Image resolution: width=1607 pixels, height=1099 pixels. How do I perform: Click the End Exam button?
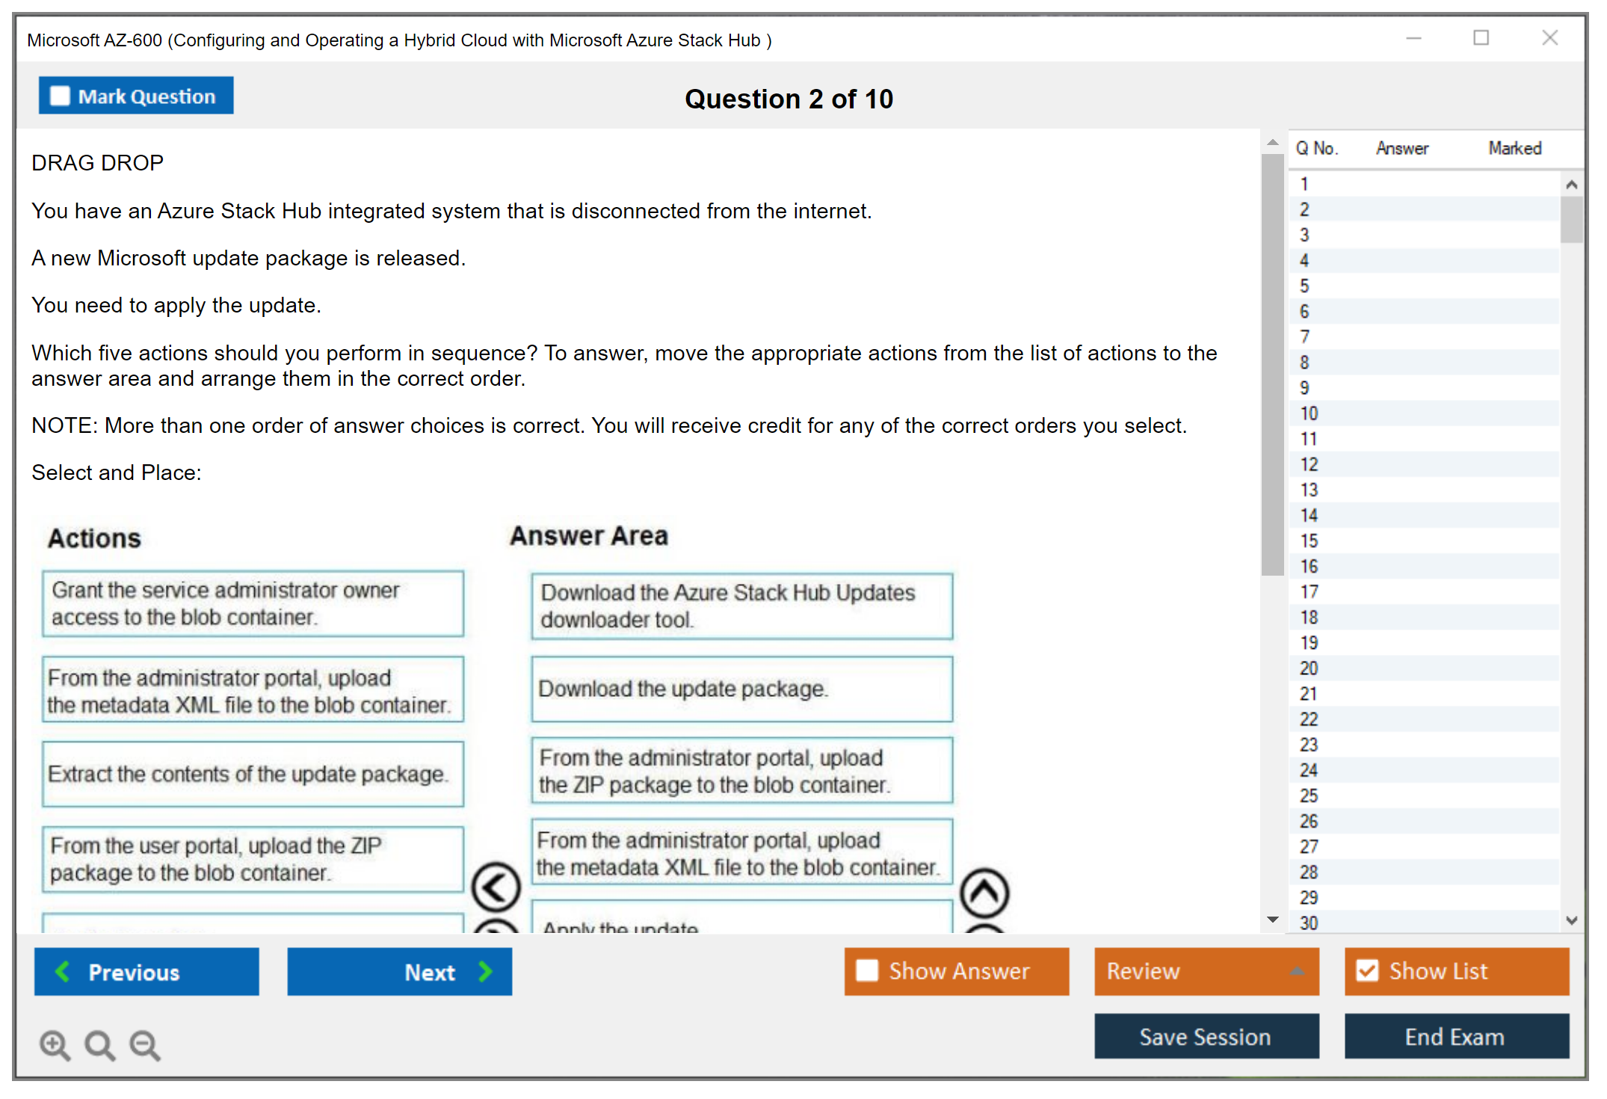pos(1455,1036)
